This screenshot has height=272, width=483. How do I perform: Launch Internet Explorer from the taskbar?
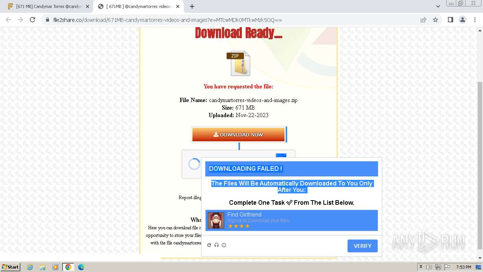pyautogui.click(x=30, y=267)
